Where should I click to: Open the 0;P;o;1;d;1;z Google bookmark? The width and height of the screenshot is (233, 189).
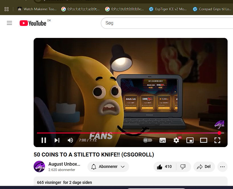[81, 9]
